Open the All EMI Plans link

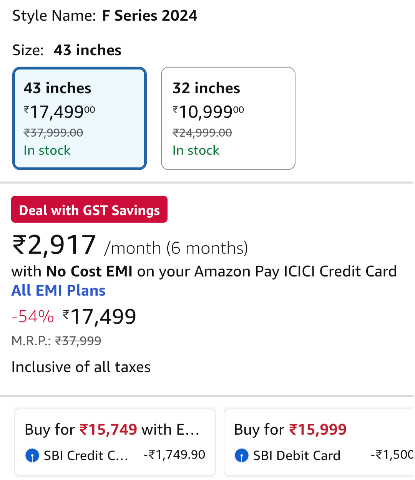click(x=58, y=291)
